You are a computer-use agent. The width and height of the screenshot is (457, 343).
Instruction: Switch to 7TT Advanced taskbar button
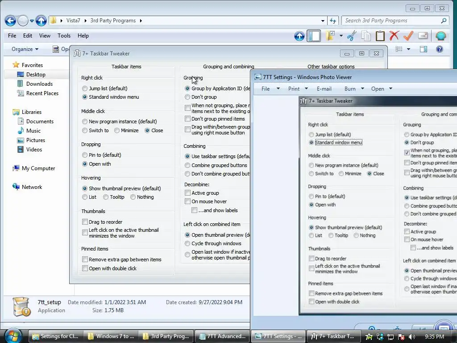[x=222, y=336]
